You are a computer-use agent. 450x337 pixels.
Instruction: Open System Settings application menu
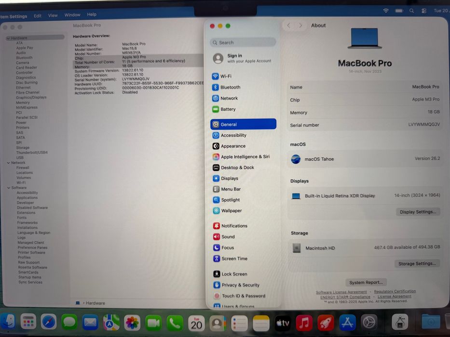[x=13, y=16]
